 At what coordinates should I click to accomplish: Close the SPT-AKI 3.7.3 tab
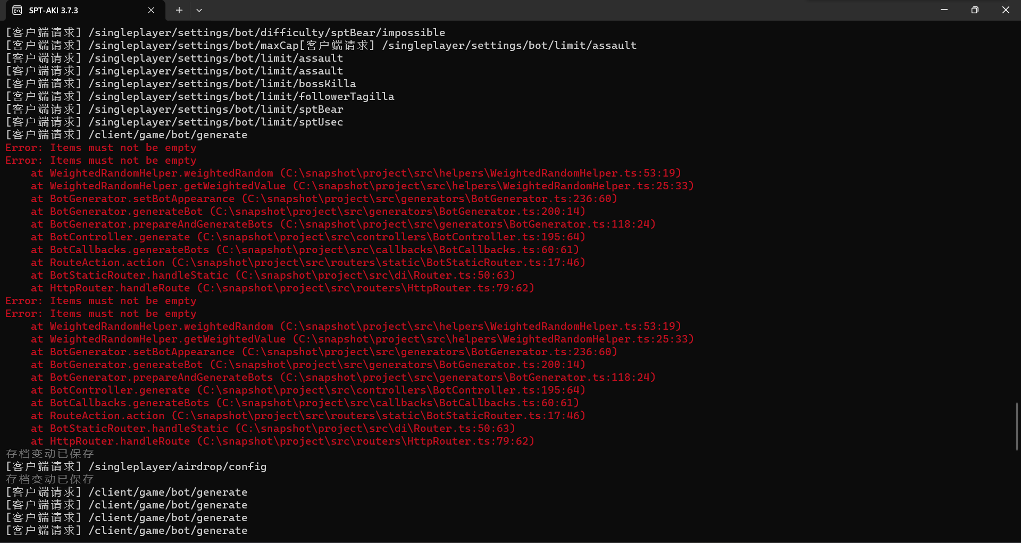(151, 10)
